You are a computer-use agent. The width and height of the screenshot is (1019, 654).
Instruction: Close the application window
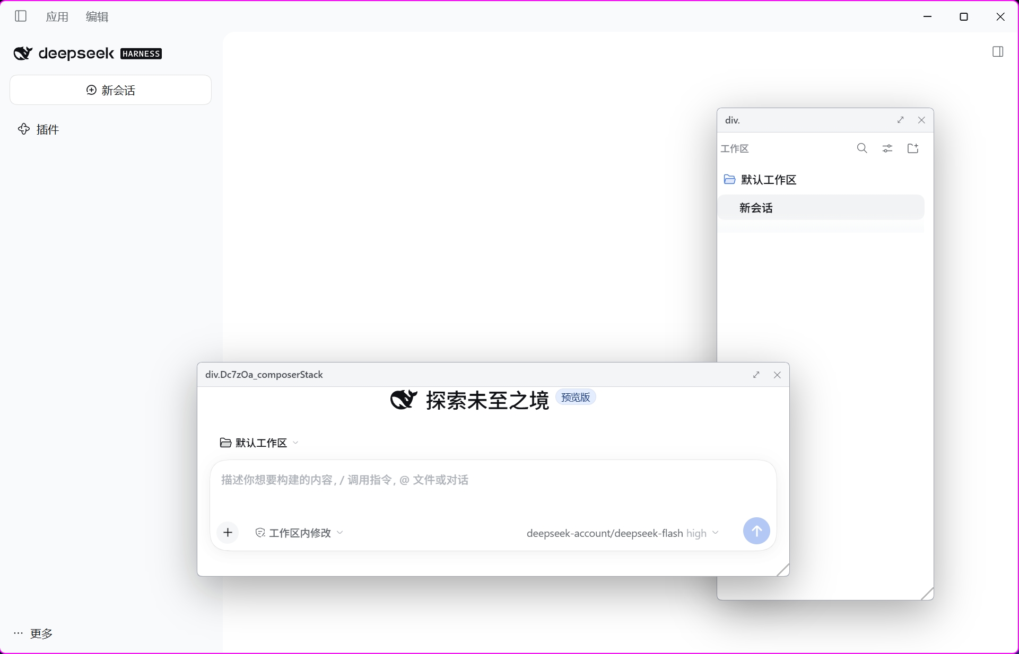[1000, 16]
